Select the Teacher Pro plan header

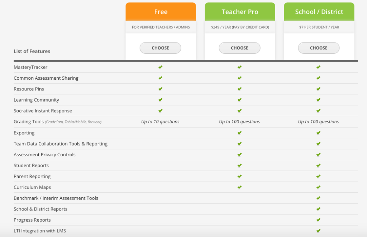point(239,11)
